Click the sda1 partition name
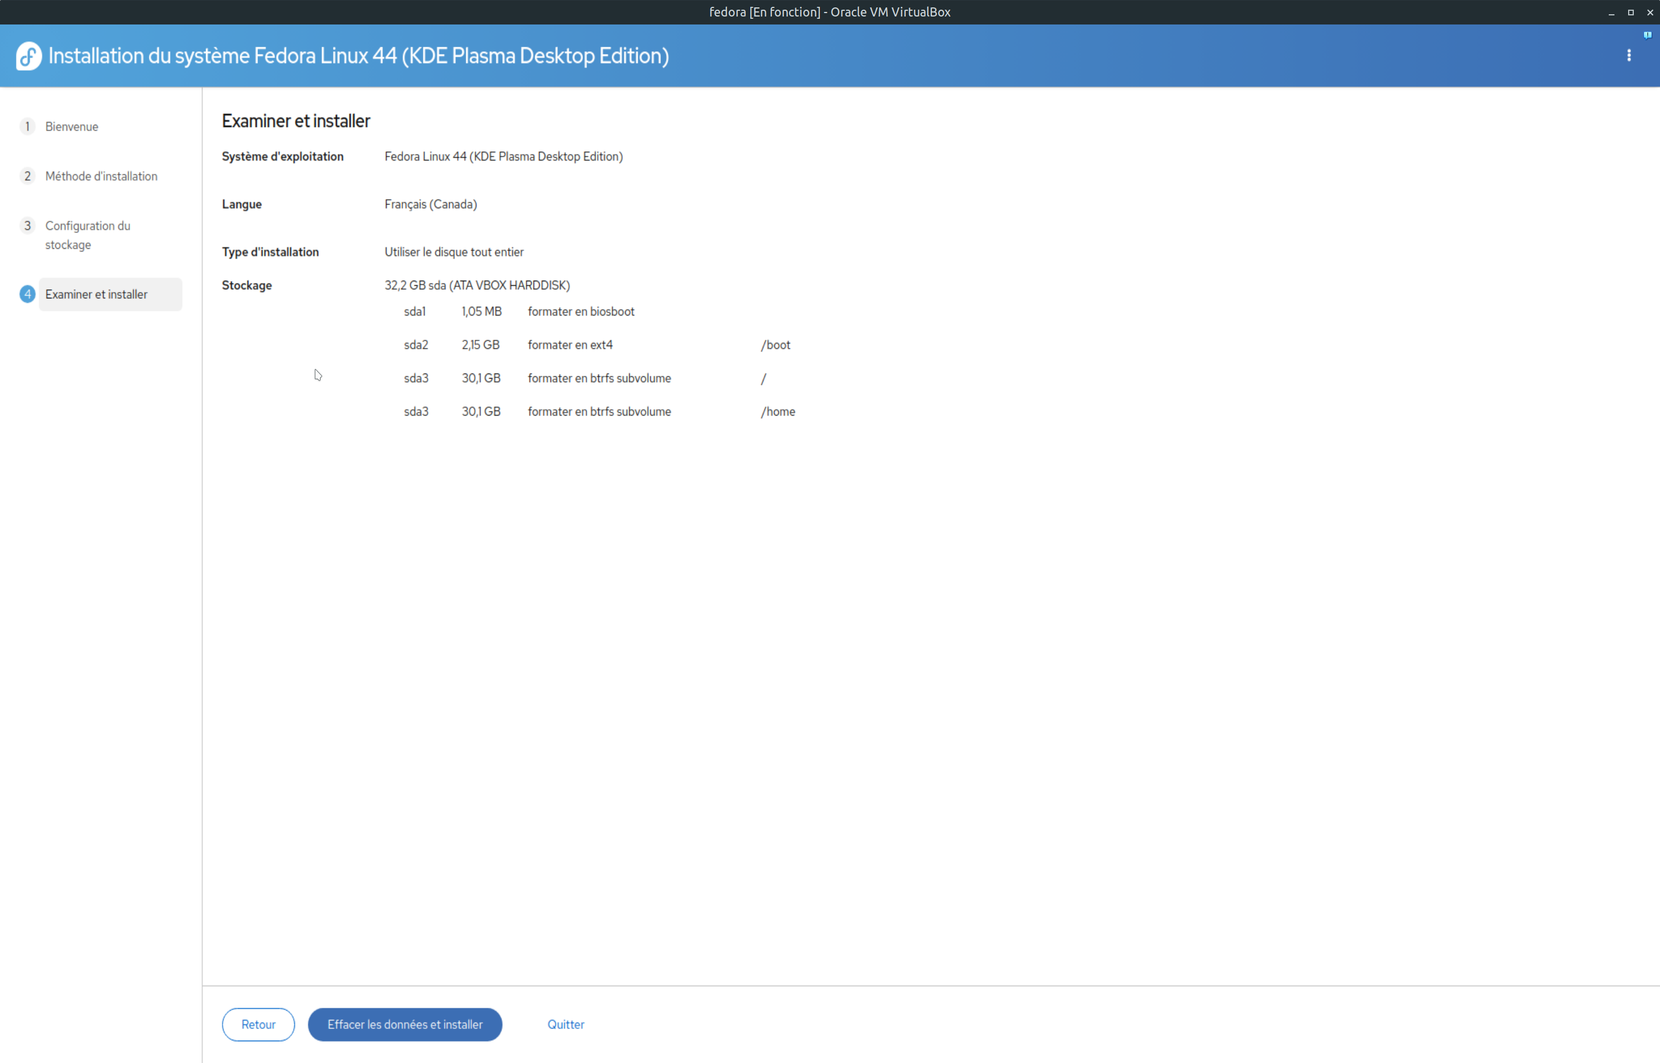This screenshot has width=1660, height=1063. coord(414,311)
